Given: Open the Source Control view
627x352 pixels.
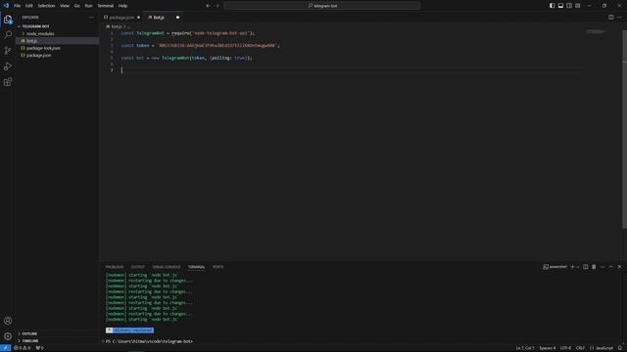Looking at the screenshot, I should (x=8, y=50).
